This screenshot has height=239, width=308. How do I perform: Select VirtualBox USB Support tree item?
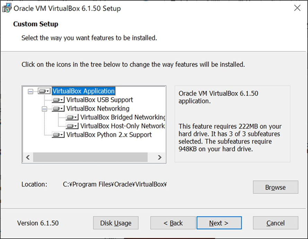point(99,100)
